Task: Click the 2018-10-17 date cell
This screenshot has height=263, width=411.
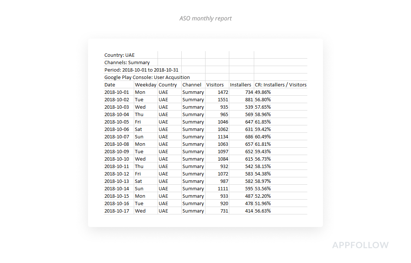Action: [117, 211]
